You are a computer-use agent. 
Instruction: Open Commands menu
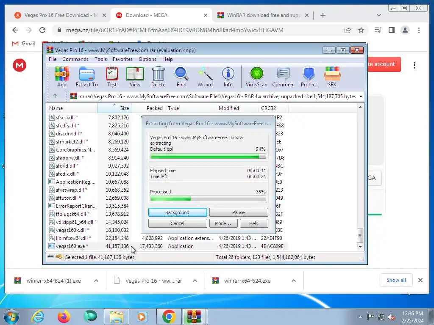pos(75,59)
